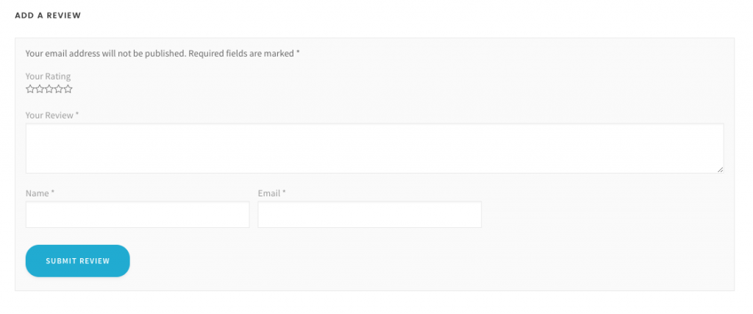This screenshot has height=314, width=753.
Task: Rate four stars
Action: coord(59,89)
